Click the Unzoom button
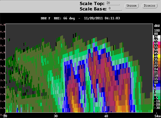The width and height of the screenshot is (161, 118). click(x=131, y=6)
